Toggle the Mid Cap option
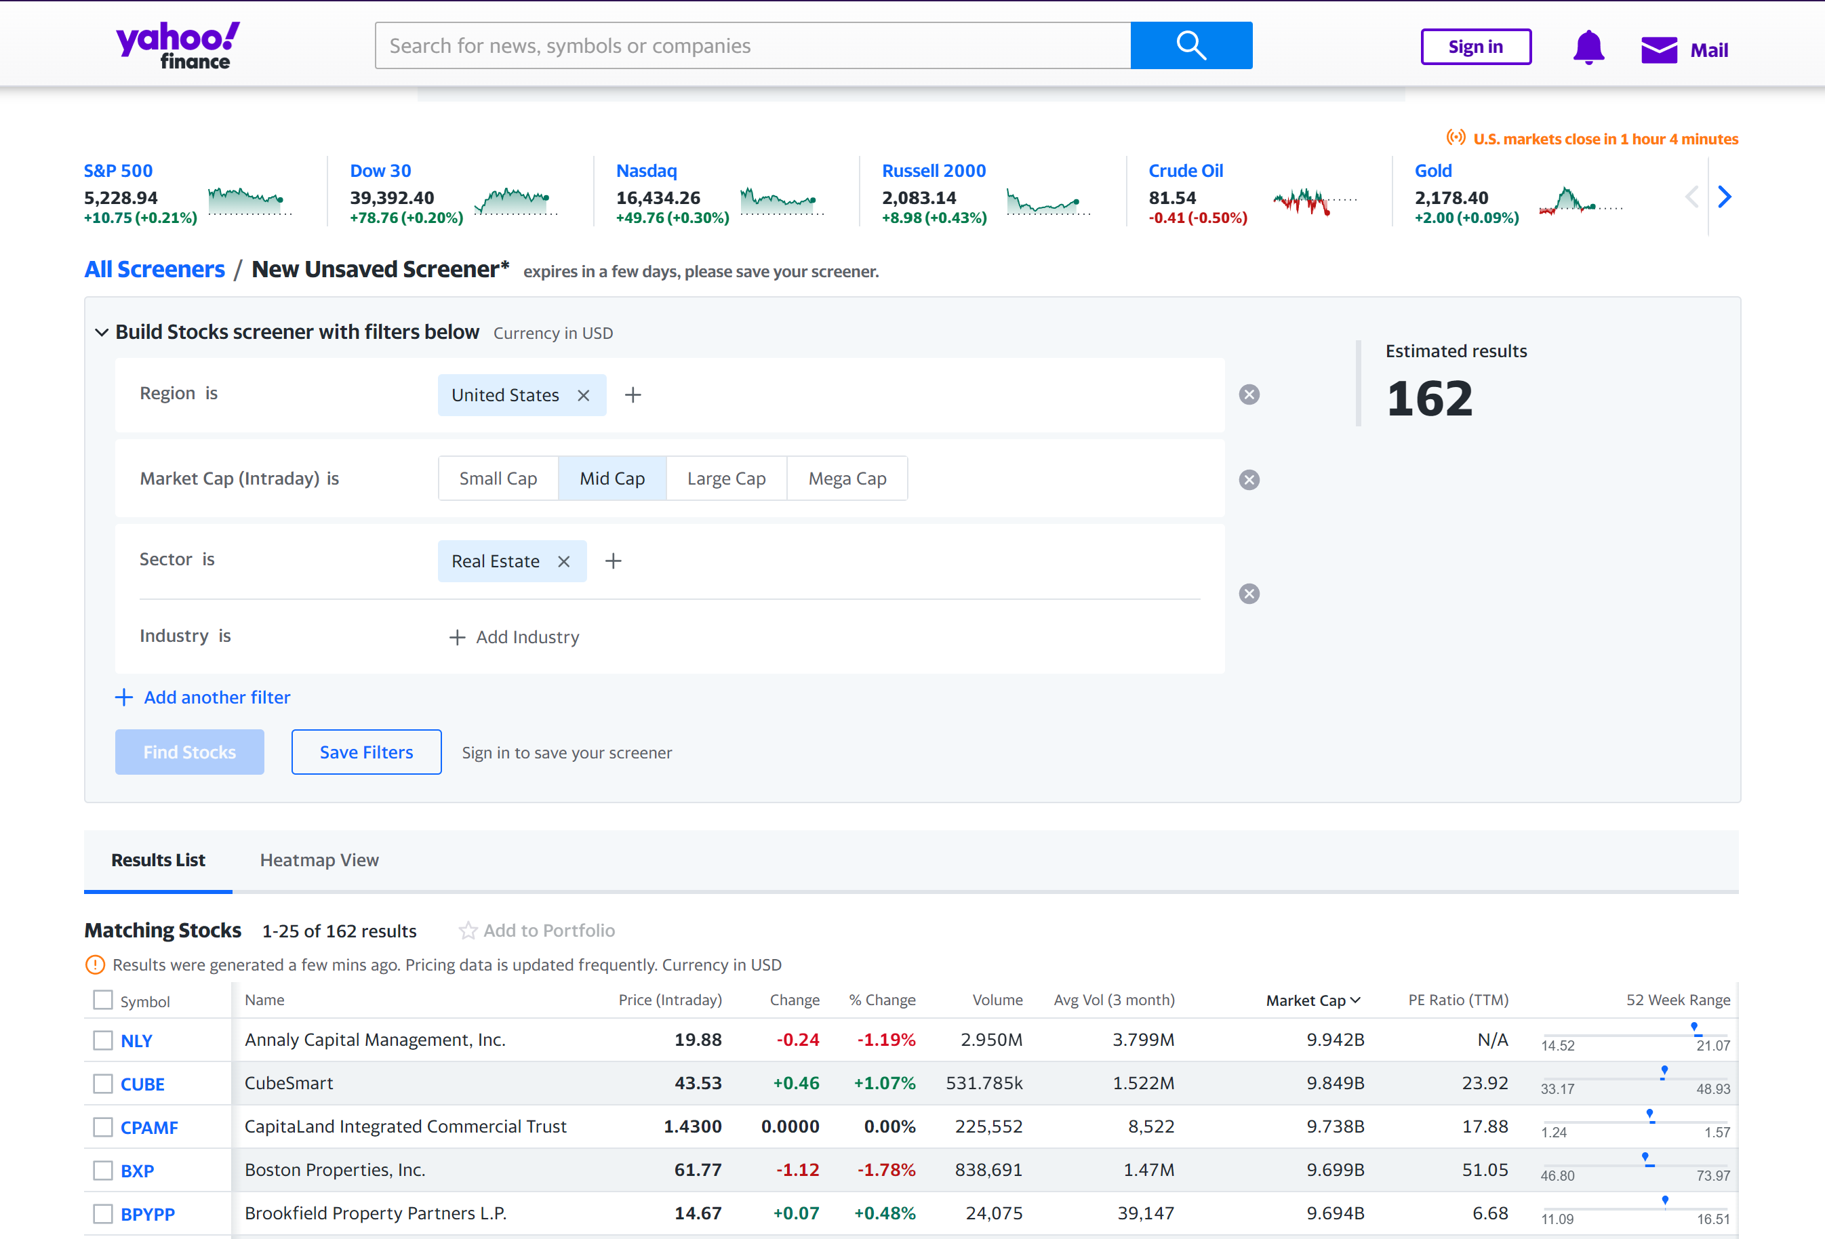The width and height of the screenshot is (1825, 1239). click(x=611, y=478)
